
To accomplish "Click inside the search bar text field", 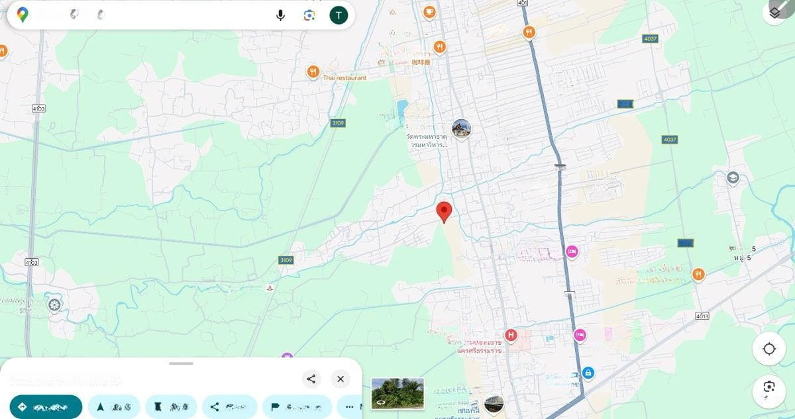I will [166, 15].
